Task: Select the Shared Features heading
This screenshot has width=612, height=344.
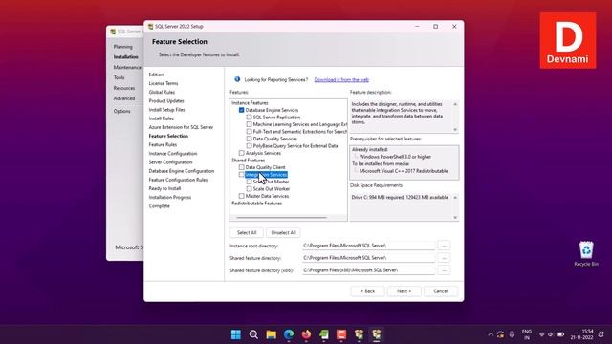Action: click(x=249, y=161)
